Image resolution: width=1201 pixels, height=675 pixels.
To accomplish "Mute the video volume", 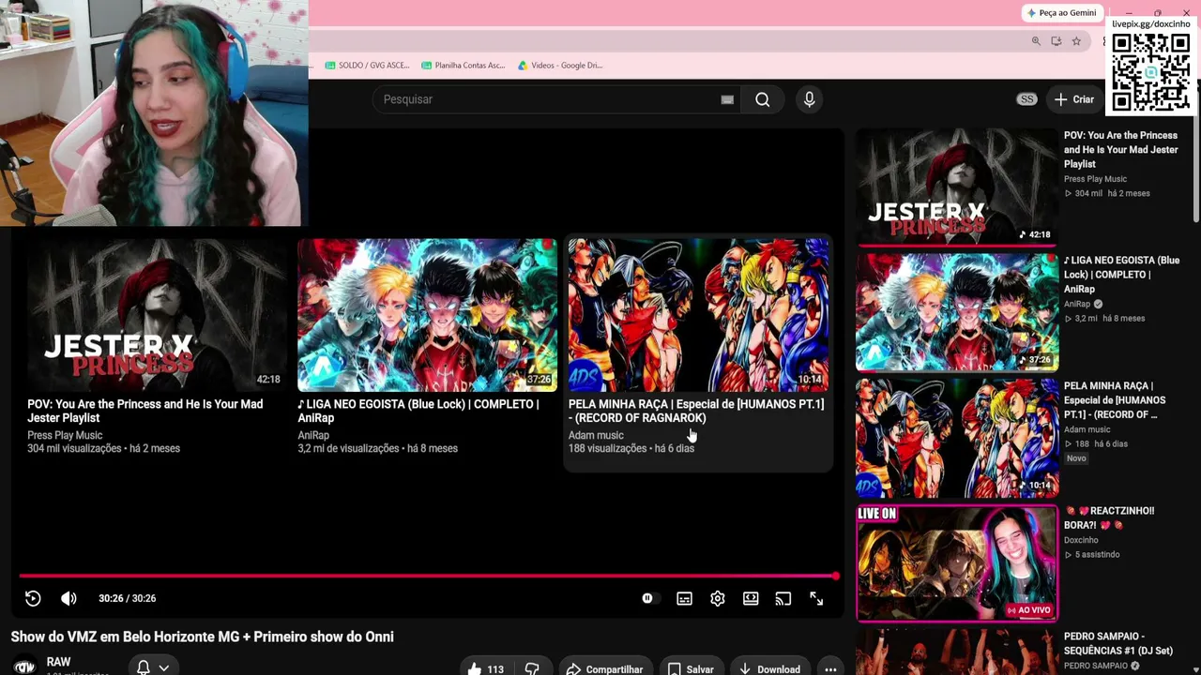I will click(x=68, y=598).
